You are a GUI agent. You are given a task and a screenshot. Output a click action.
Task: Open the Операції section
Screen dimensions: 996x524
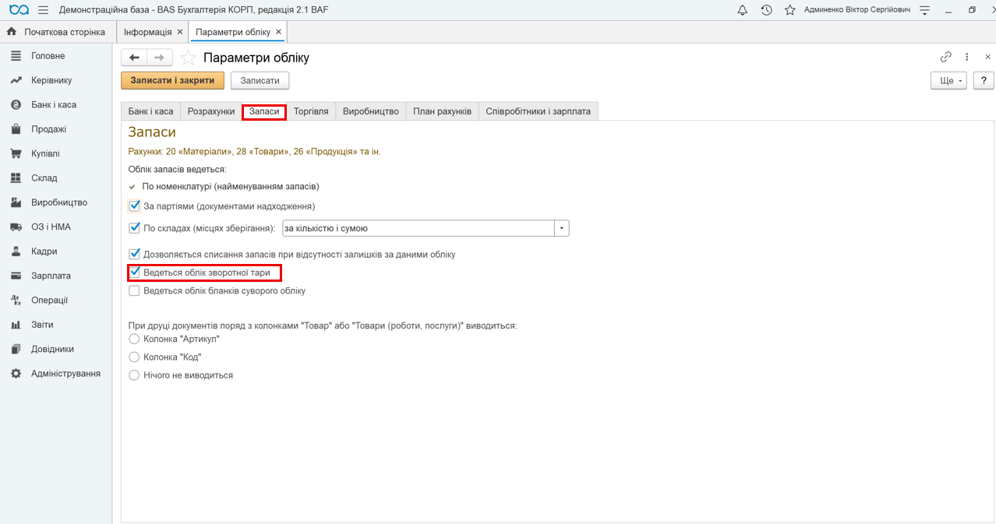click(x=56, y=300)
